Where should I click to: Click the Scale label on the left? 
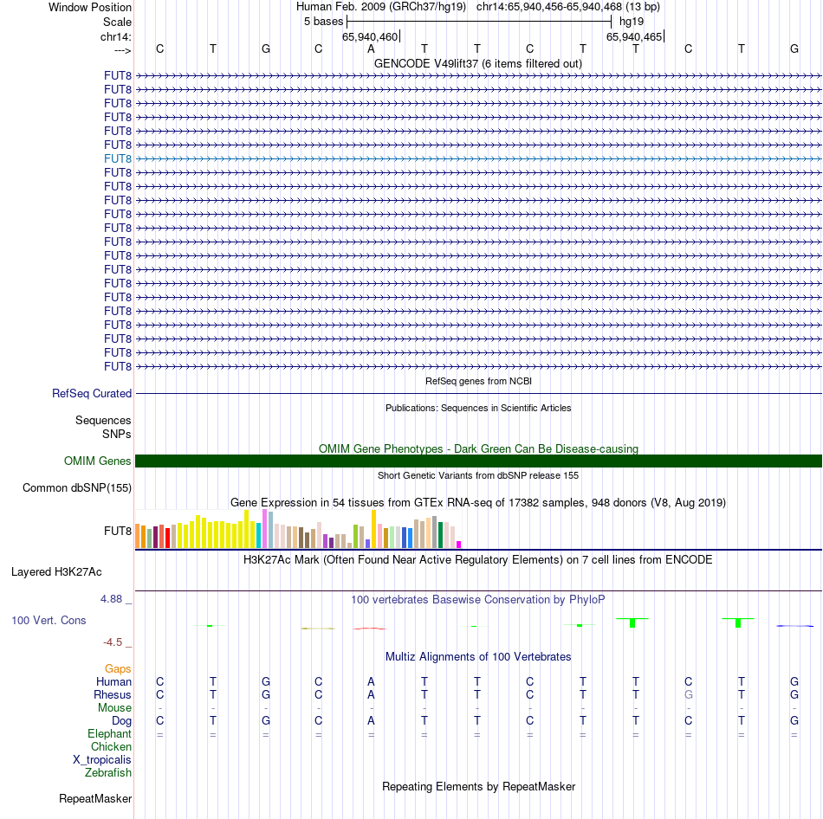pos(117,22)
